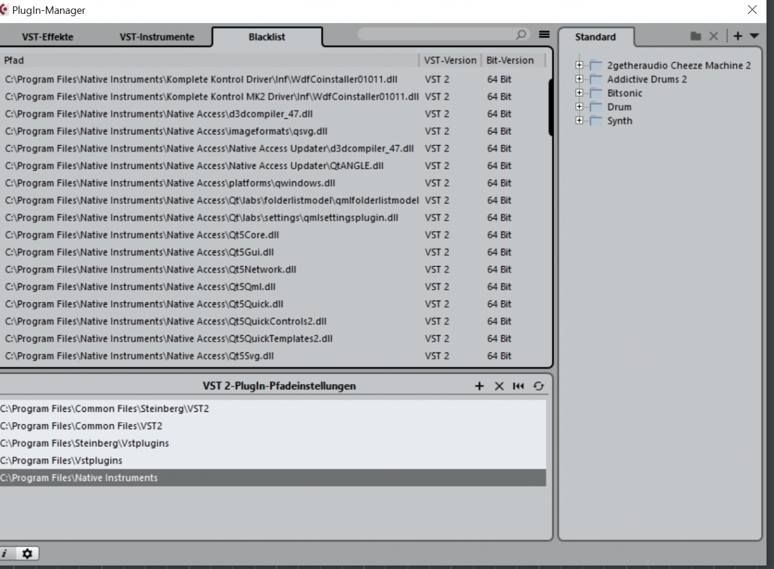774x569 pixels.
Task: Select Native Access Updater\QtANGLE.dll row
Action: click(x=273, y=166)
